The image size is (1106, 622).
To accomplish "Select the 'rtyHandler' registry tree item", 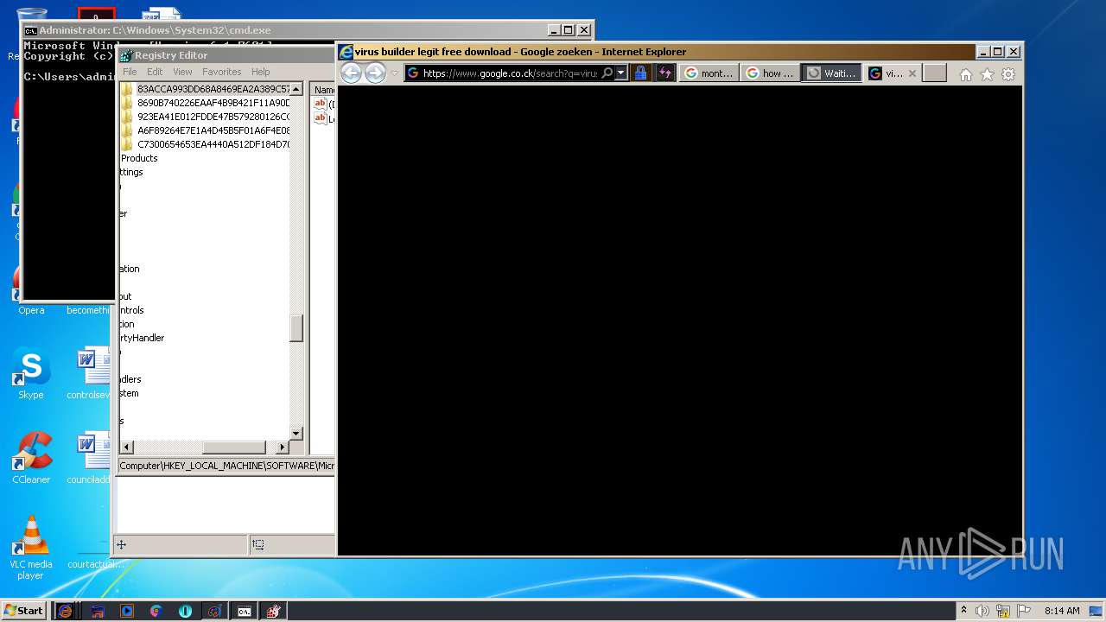I will click(142, 338).
